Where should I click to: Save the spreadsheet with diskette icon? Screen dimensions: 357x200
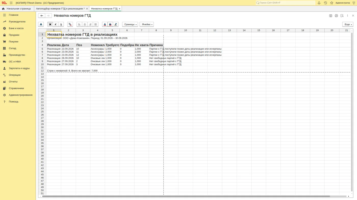point(331,16)
